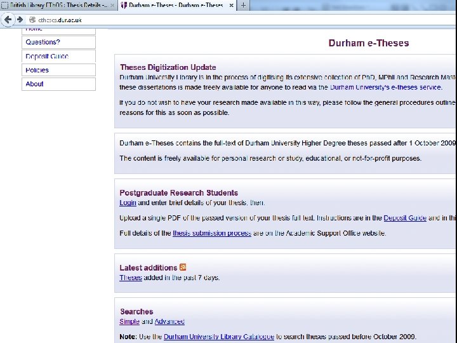Open the Advanced search link
This screenshot has height=343, width=457.
coord(169,321)
